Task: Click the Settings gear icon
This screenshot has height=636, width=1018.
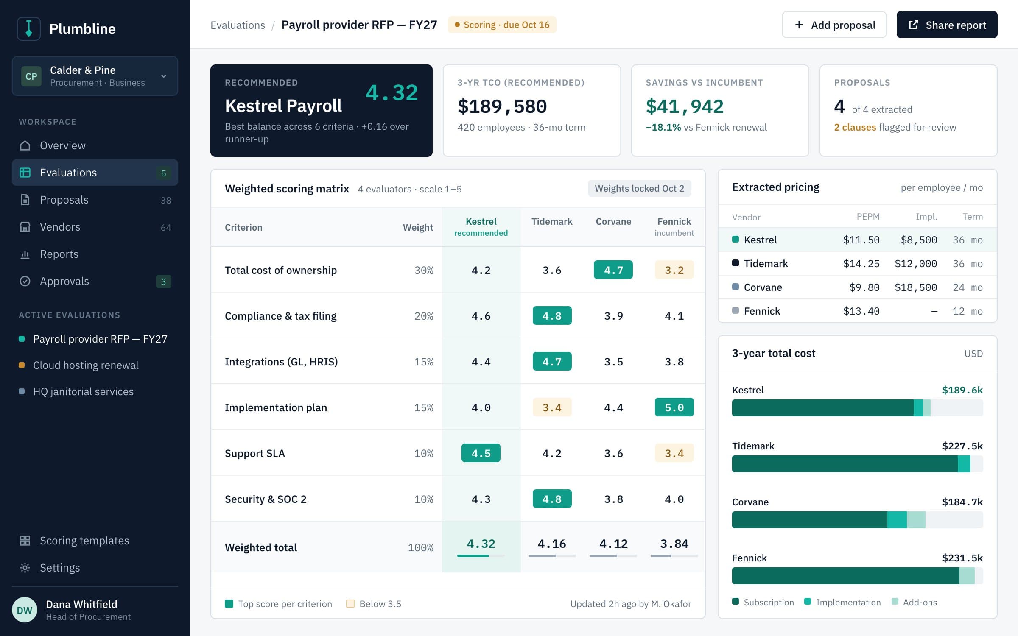Action: tap(25, 568)
